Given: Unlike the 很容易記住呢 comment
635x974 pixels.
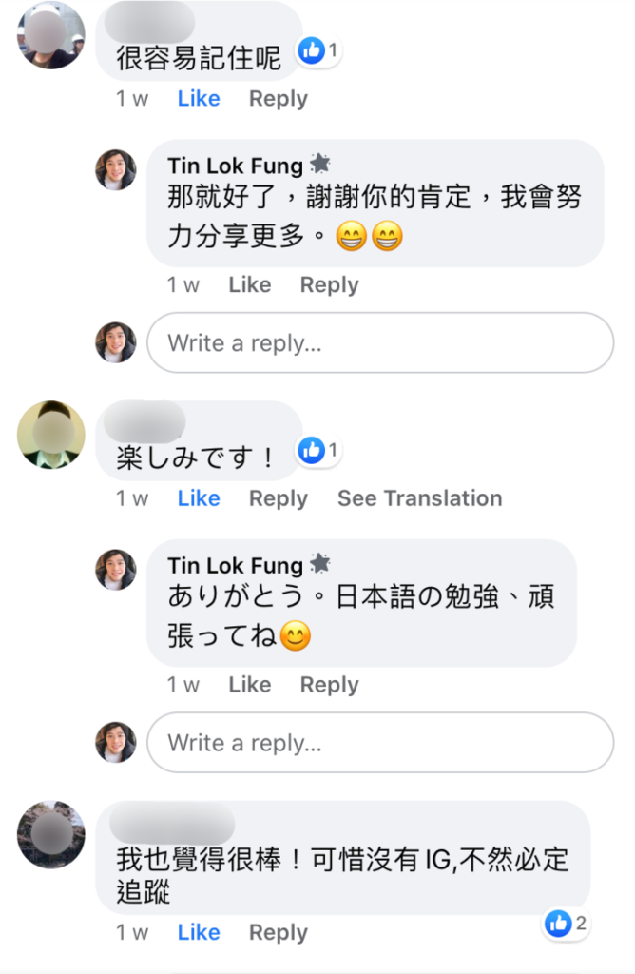Looking at the screenshot, I should point(199,99).
